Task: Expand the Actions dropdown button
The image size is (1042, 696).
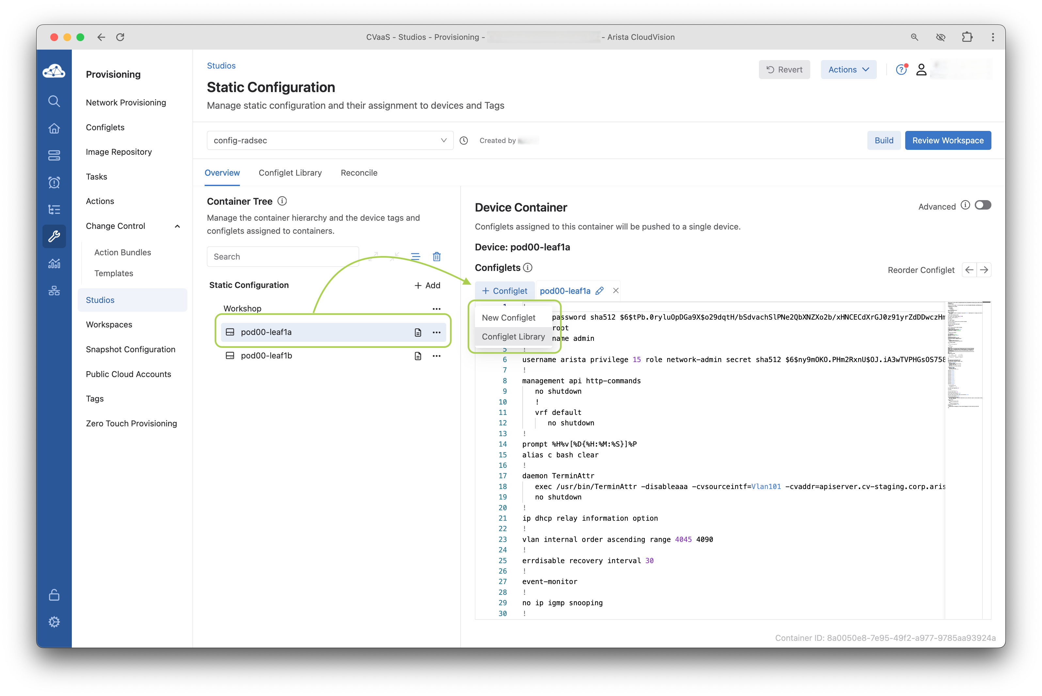Action: click(848, 70)
